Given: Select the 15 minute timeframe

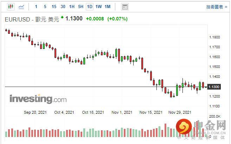Looking at the screenshot, I should click(x=54, y=7).
